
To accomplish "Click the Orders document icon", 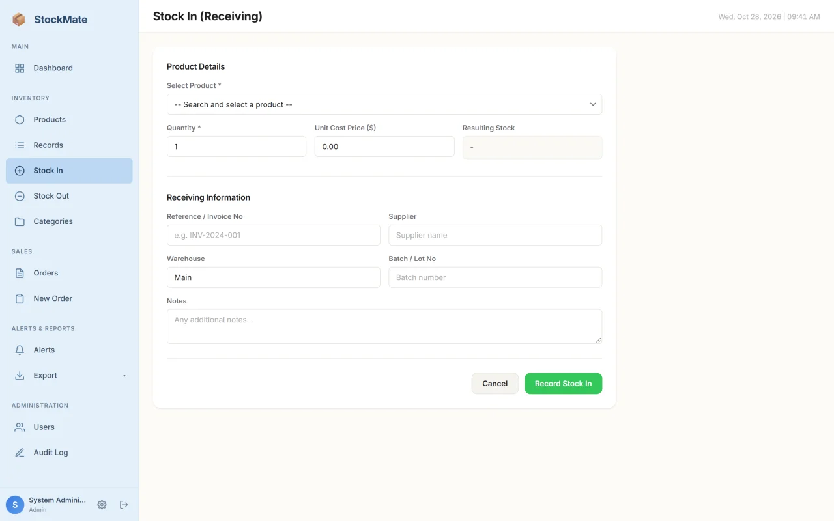I will pyautogui.click(x=20, y=273).
